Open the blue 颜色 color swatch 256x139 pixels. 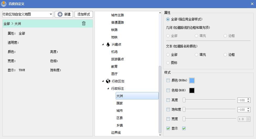192,81
